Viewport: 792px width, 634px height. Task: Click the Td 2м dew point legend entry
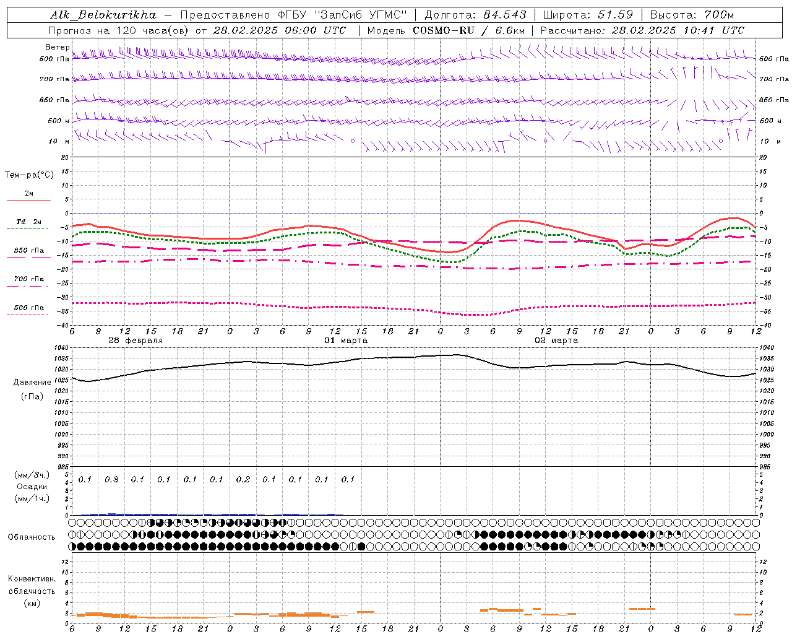[x=28, y=222]
